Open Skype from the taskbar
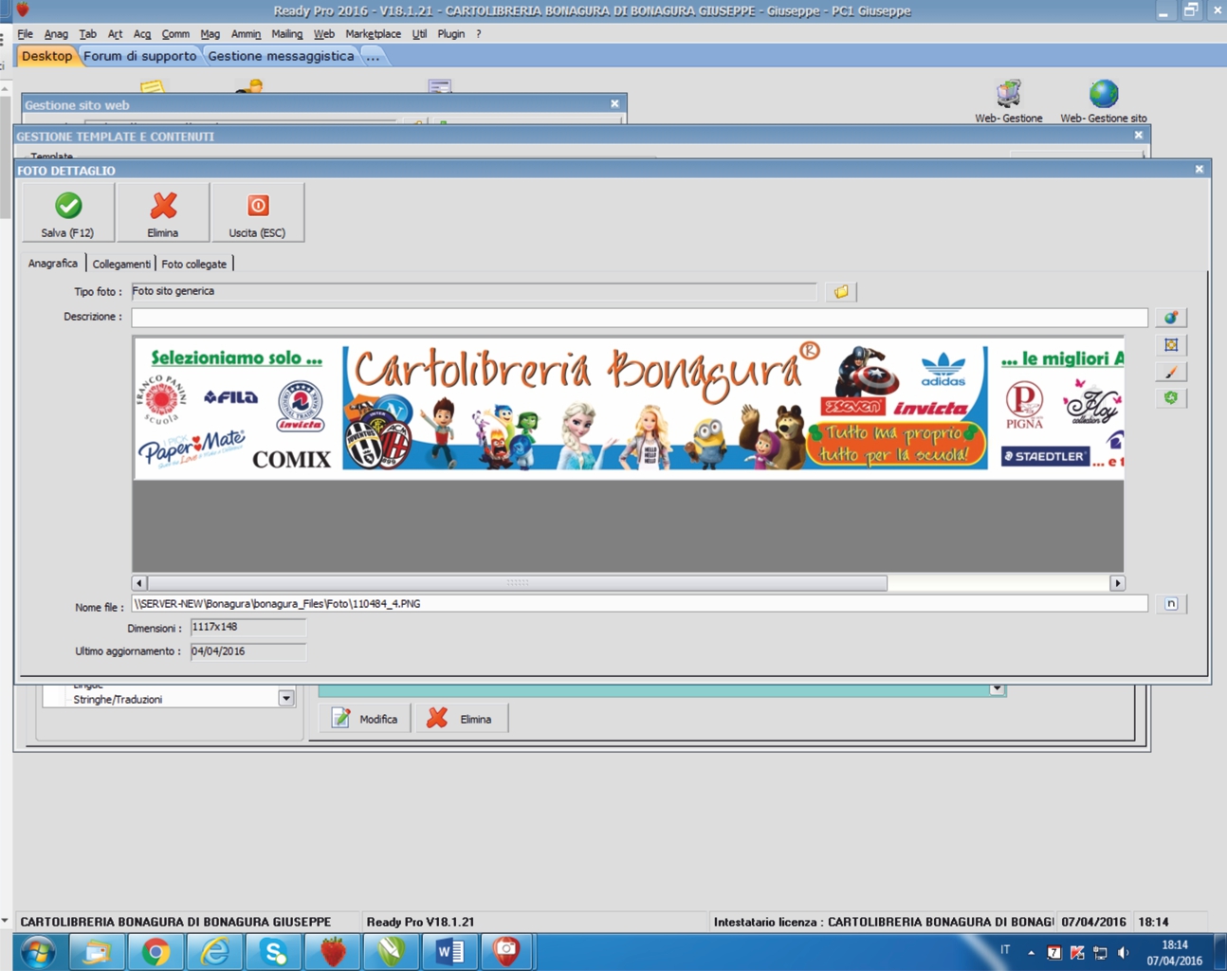The width and height of the screenshot is (1227, 971). coord(273,952)
